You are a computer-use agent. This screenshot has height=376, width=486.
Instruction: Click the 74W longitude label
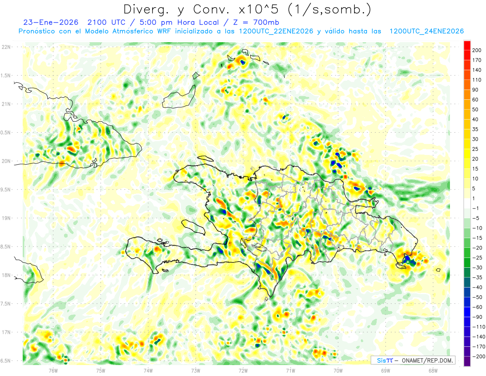tap(148, 370)
